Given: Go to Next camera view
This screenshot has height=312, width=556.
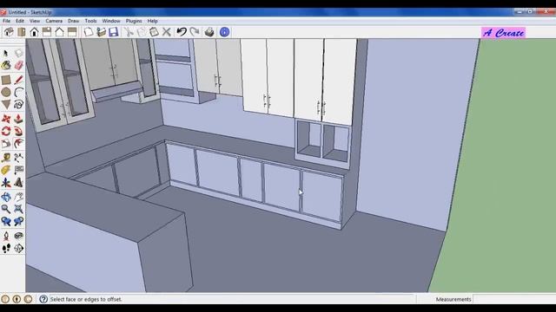Looking at the screenshot, I should [18, 222].
